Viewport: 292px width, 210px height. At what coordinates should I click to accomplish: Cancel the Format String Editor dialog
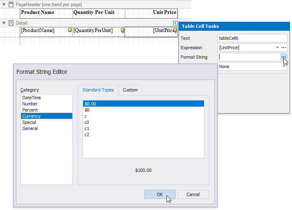click(x=193, y=194)
